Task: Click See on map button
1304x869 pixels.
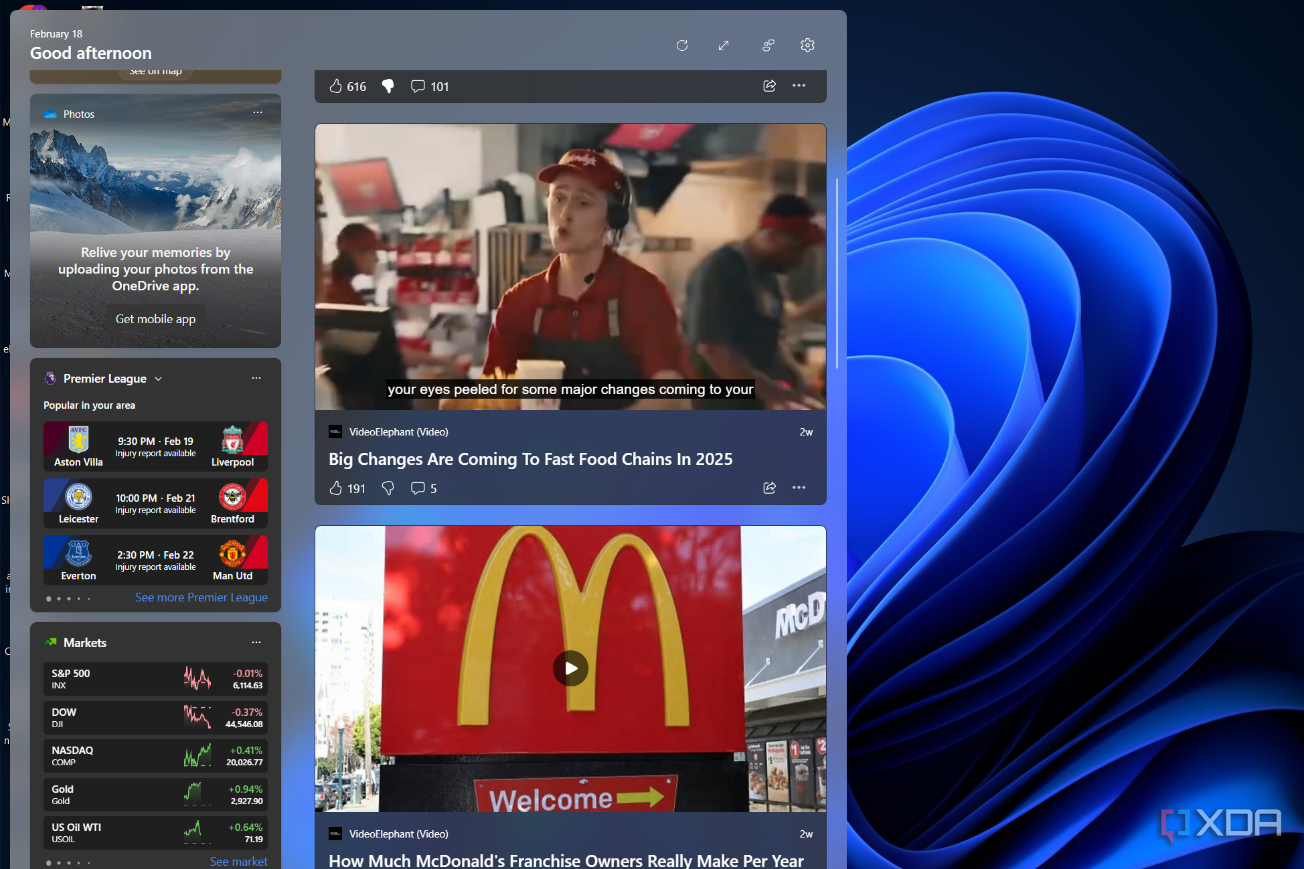Action: pos(155,73)
